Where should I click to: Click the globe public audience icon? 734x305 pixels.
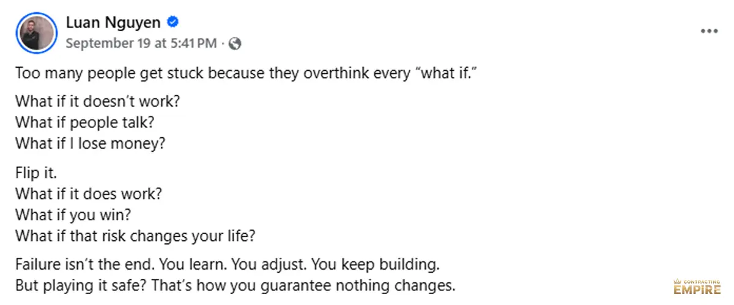(235, 43)
